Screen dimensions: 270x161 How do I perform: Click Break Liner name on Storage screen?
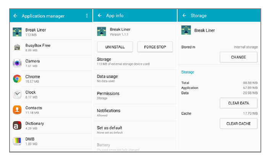click(204, 30)
